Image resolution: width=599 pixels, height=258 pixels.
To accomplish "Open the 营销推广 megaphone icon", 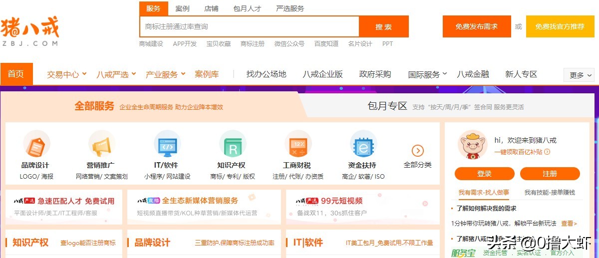I will pos(102,144).
